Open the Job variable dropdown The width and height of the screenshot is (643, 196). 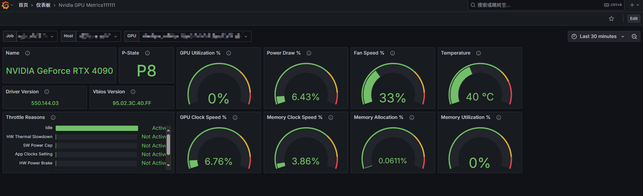coord(37,36)
